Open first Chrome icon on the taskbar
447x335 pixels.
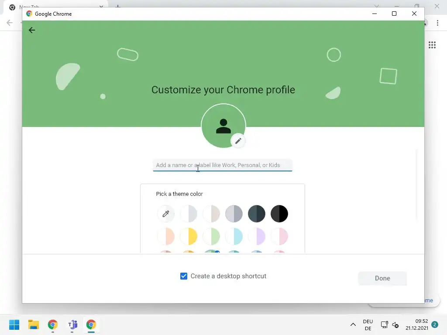(x=53, y=325)
